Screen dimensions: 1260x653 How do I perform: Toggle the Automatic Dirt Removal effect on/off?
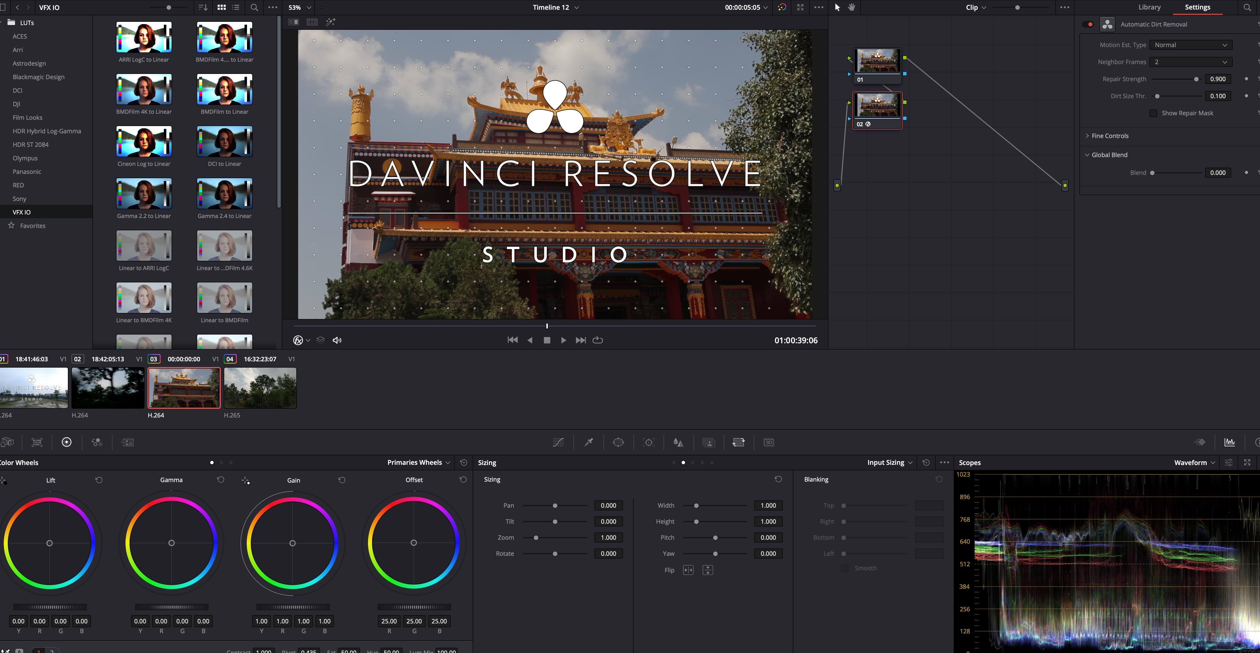(x=1088, y=25)
